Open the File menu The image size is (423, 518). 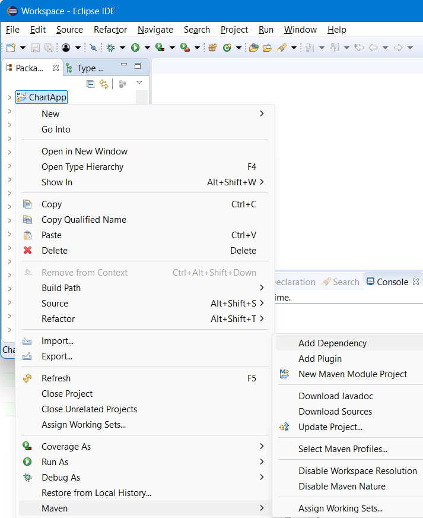pyautogui.click(x=12, y=30)
